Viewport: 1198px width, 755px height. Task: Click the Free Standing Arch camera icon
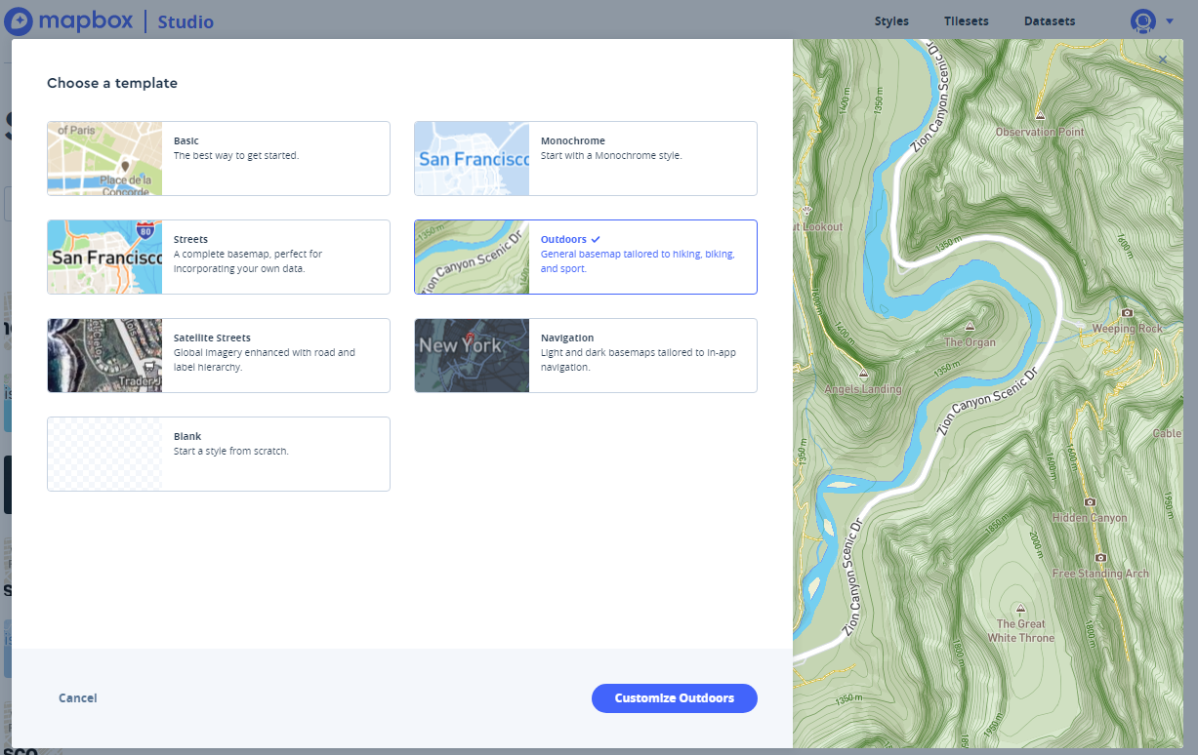point(1100,558)
